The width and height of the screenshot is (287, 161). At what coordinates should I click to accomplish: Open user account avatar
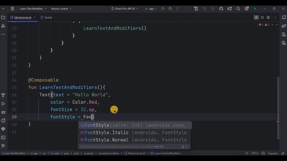(255, 8)
